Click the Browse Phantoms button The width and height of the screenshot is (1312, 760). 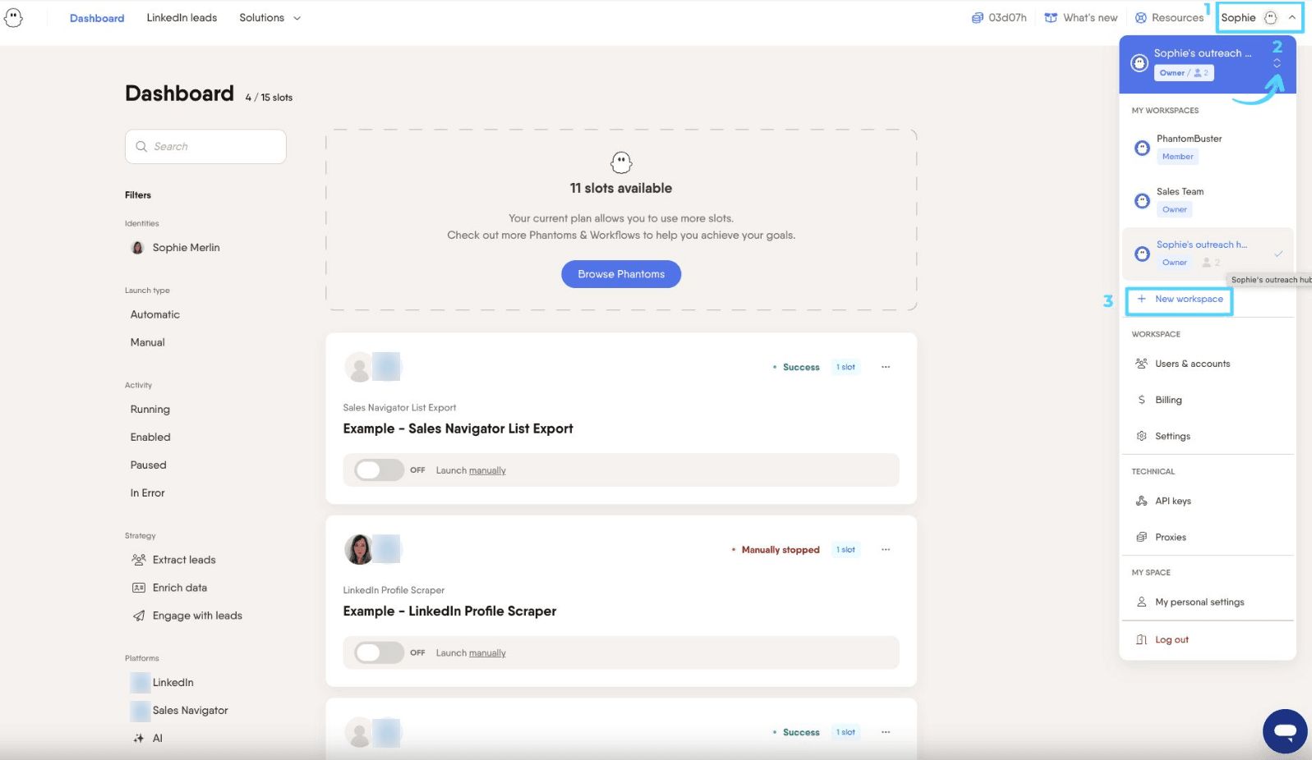[621, 274]
